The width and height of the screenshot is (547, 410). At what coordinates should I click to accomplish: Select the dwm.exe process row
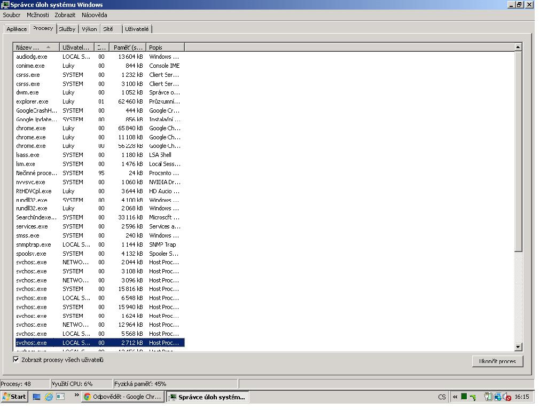click(x=99, y=92)
